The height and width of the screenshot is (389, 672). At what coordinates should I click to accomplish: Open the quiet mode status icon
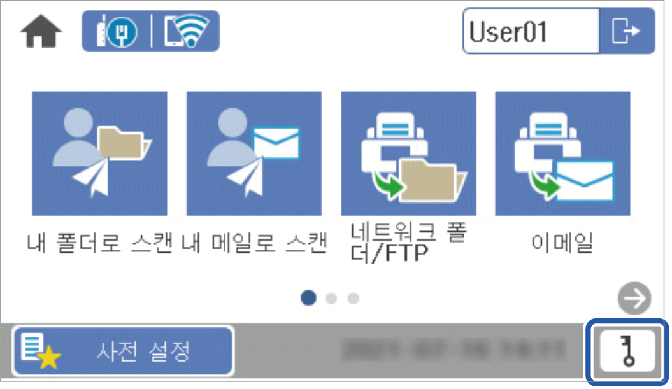pos(117,31)
